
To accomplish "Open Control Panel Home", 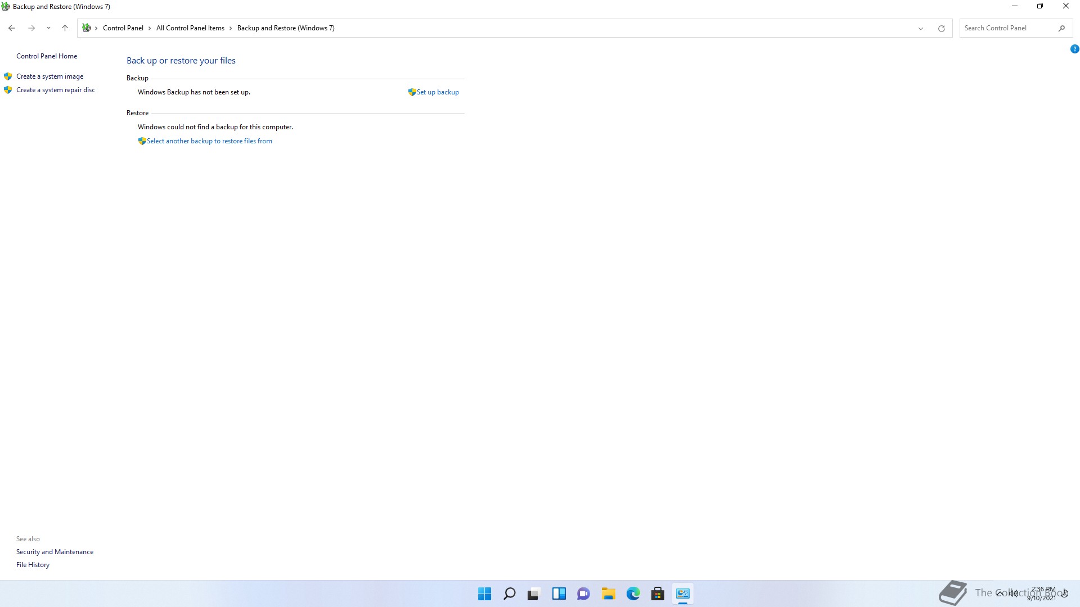I will point(47,56).
